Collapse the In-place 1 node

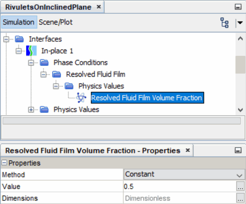(18, 51)
